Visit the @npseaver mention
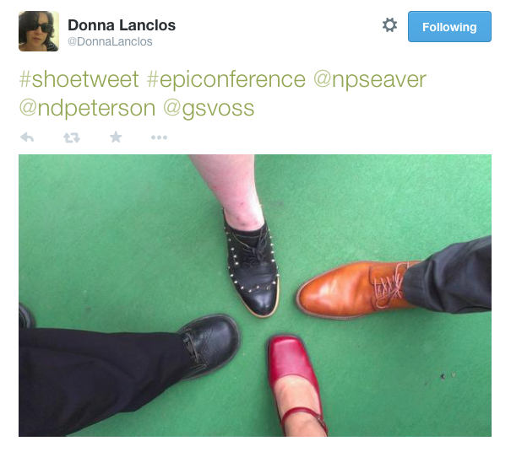The width and height of the screenshot is (511, 452). coord(370,80)
